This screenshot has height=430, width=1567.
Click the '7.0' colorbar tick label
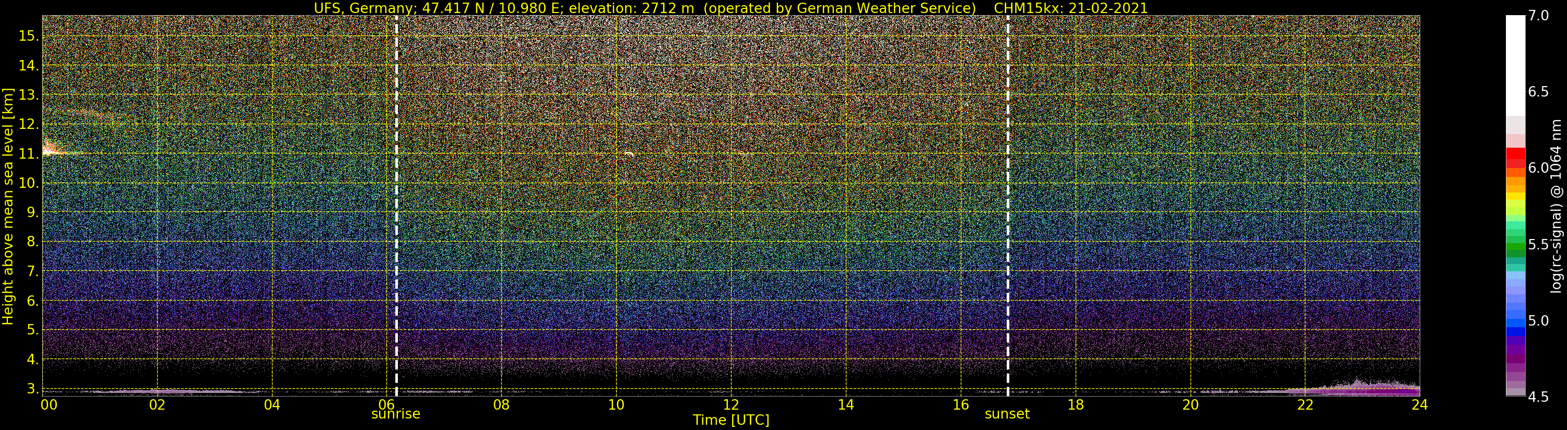1538,16
